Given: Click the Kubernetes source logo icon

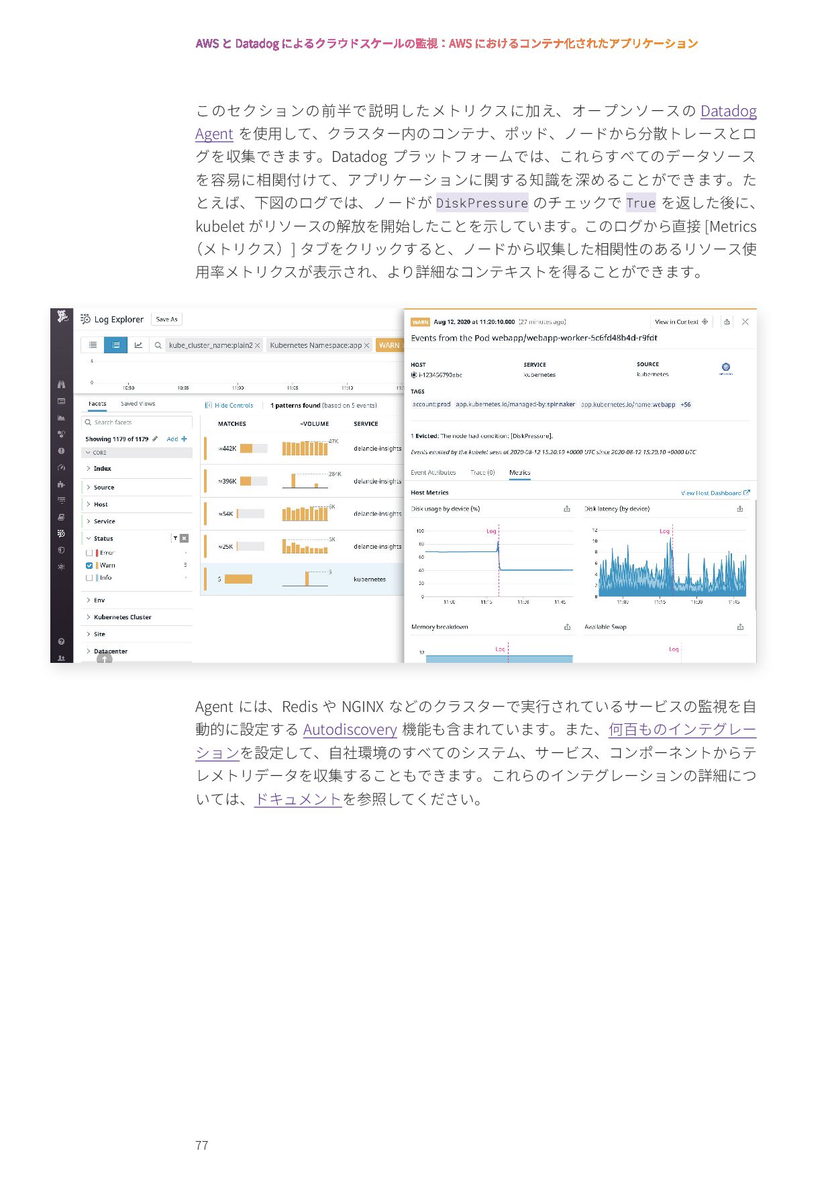Looking at the screenshot, I should coord(726,368).
